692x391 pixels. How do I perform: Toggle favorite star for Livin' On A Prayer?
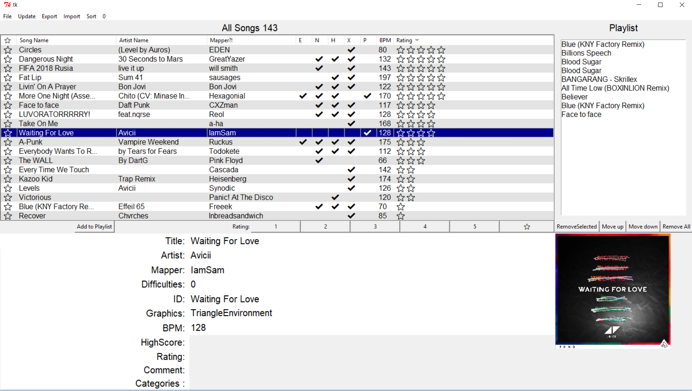8,87
